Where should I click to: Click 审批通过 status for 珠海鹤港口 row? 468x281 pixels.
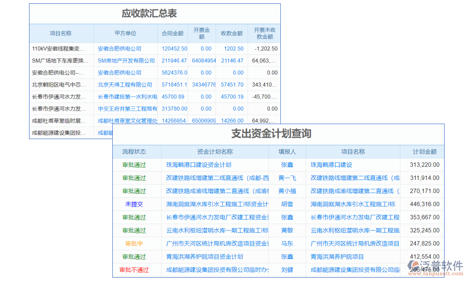coord(134,165)
